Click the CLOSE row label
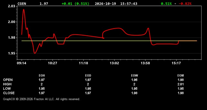This screenshot has height=110, width=207. (x=9, y=93)
